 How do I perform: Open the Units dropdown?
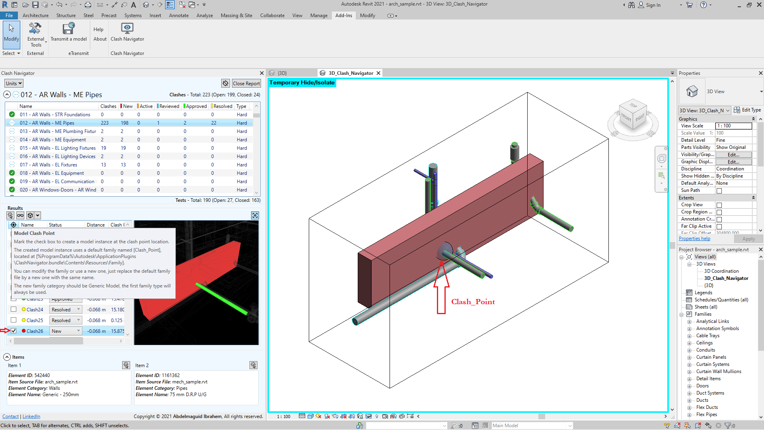(x=14, y=83)
